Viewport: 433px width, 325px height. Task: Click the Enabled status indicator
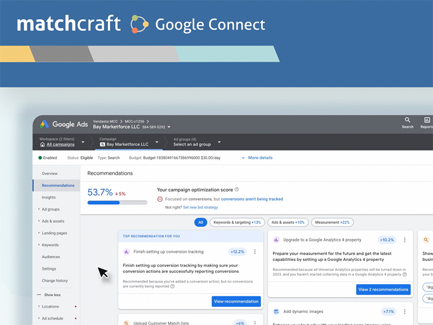pyautogui.click(x=47, y=158)
